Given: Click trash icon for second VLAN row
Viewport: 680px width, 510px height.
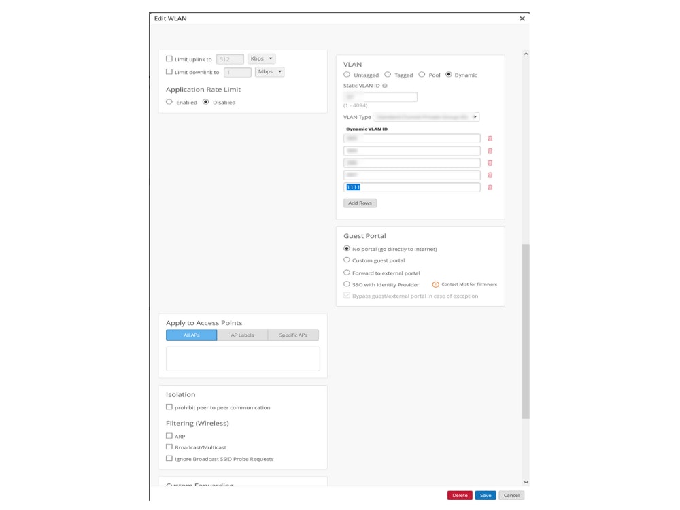Looking at the screenshot, I should (x=490, y=151).
